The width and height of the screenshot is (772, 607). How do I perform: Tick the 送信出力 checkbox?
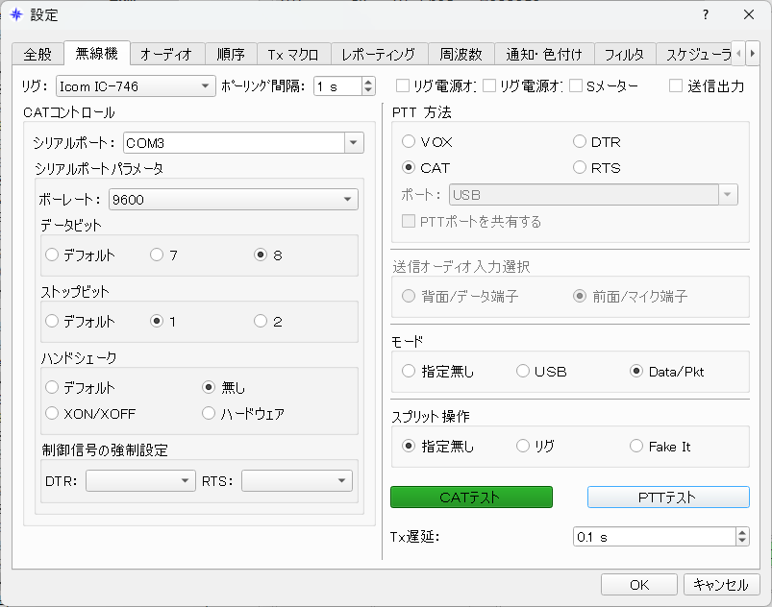coord(676,86)
